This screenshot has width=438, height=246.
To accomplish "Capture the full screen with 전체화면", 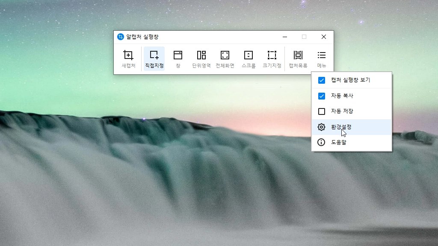I will [225, 59].
